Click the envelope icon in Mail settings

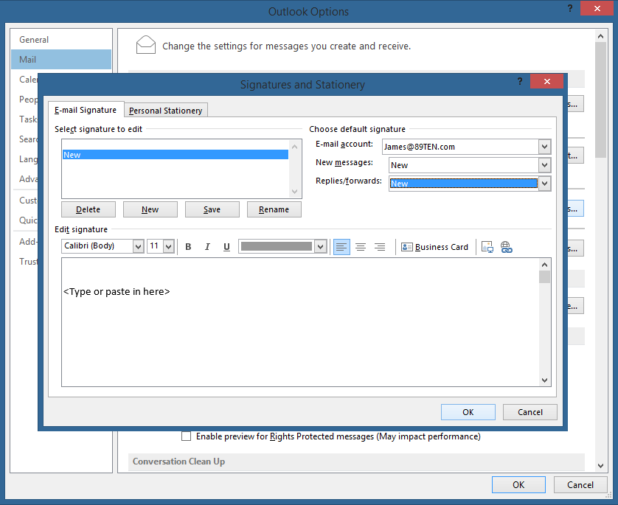click(x=146, y=45)
